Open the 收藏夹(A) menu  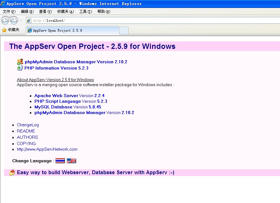65,12
